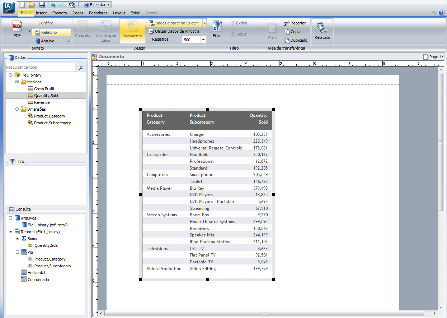Click Duplicado in the clipboard group
This screenshot has height=318, width=447.
(x=296, y=40)
